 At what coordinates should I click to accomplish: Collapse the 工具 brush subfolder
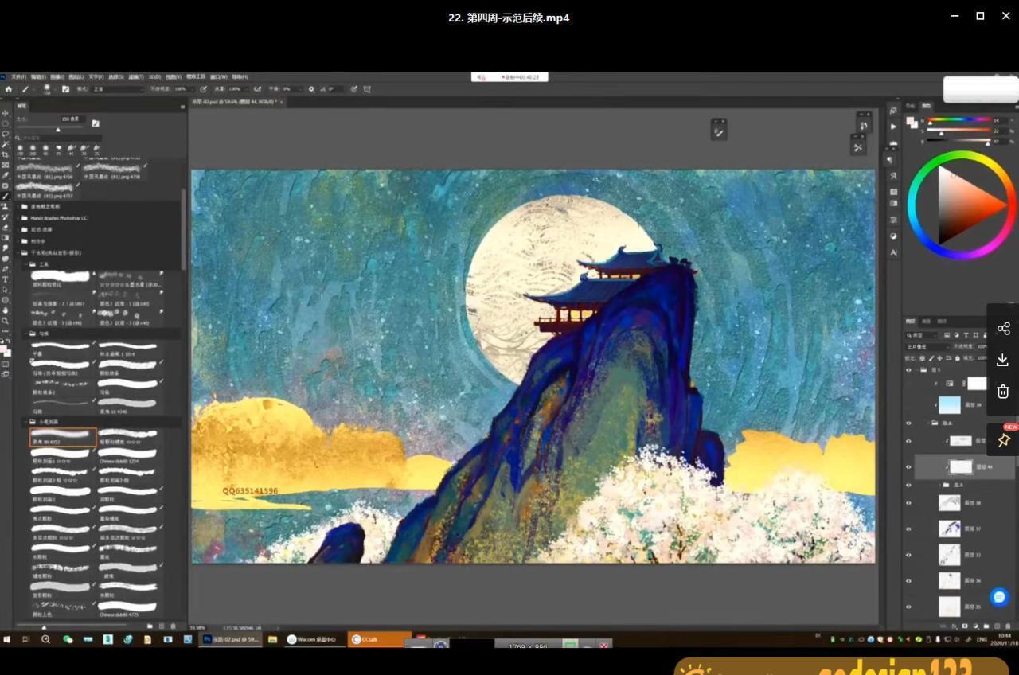tap(25, 263)
